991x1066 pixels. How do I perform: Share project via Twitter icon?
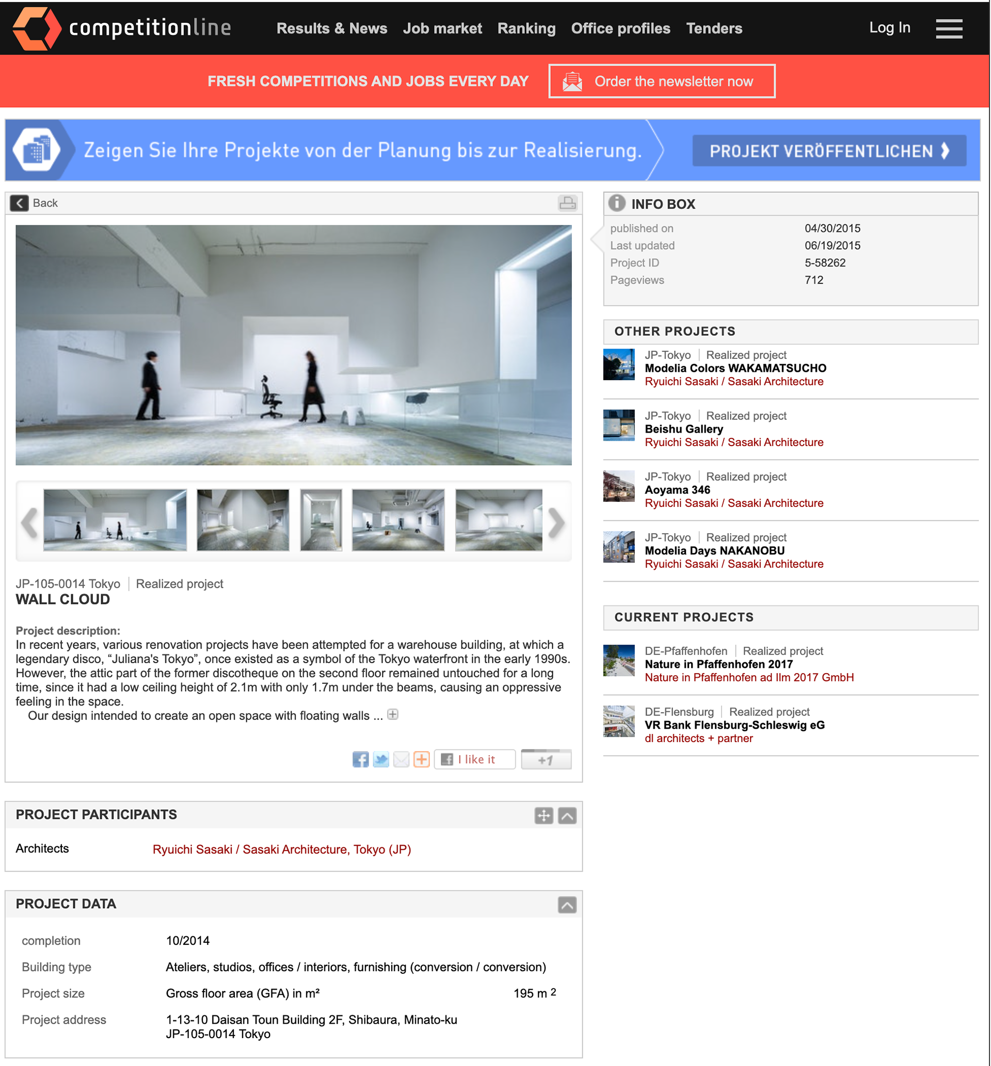(381, 759)
